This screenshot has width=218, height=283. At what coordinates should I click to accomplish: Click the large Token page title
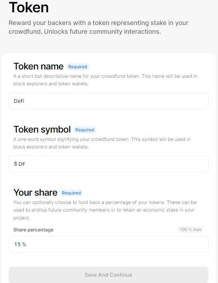(x=29, y=8)
